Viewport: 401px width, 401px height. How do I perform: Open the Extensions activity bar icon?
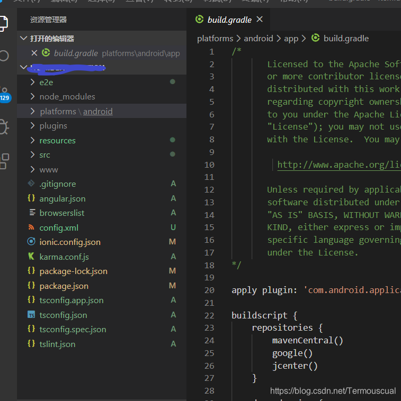[x=4, y=161]
